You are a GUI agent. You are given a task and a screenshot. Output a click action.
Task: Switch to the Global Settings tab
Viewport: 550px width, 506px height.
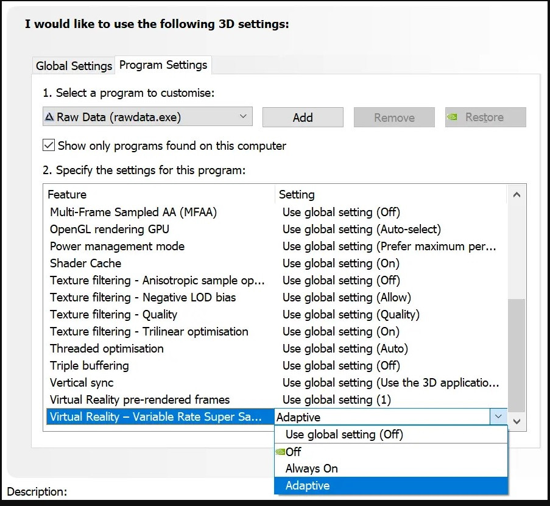tap(74, 66)
